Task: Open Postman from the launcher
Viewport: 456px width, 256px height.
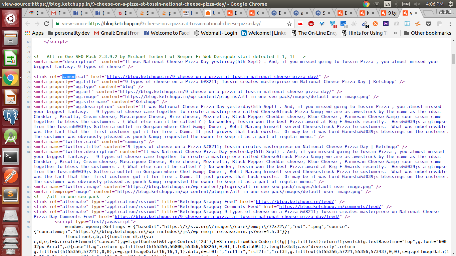Action: [11, 176]
